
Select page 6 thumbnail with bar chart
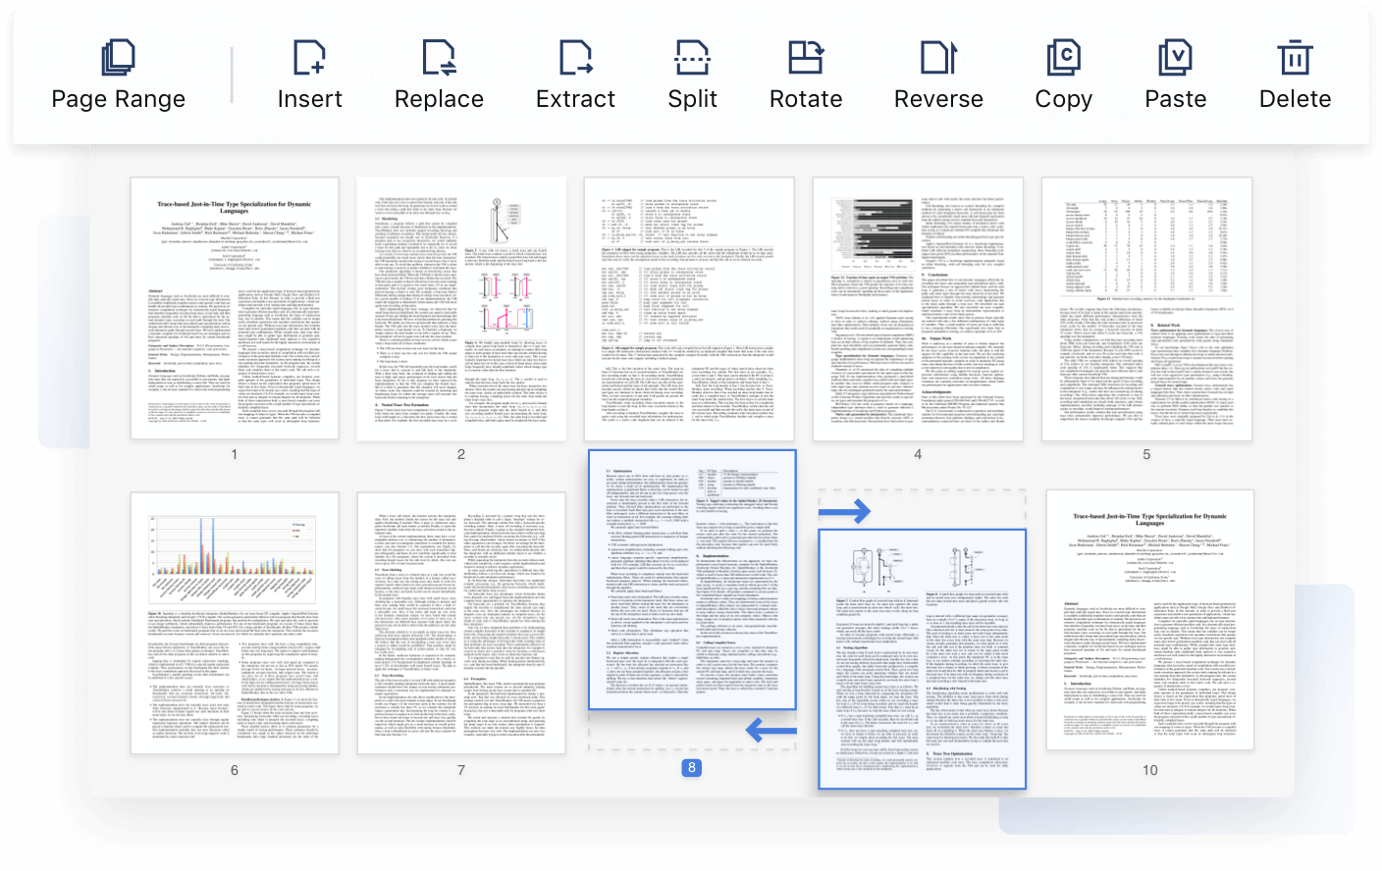pyautogui.click(x=235, y=623)
